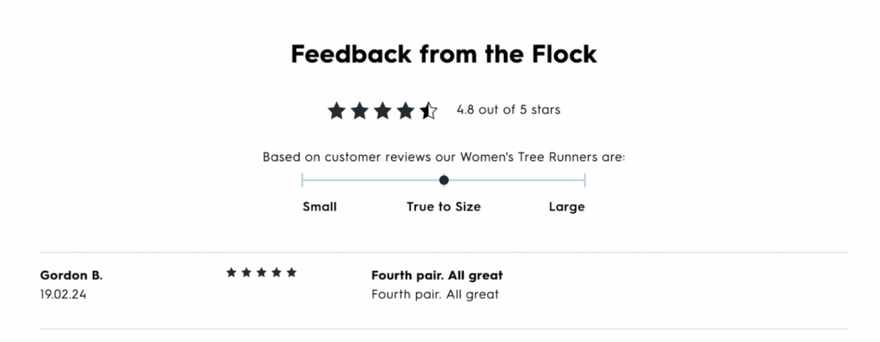Viewport: 880px width, 342px height.
Task: Click the Women's Tree Runners summary sentence
Action: coord(444,158)
